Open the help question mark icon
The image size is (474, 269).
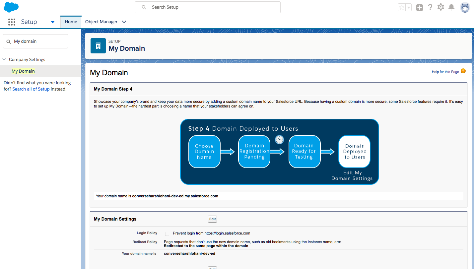click(430, 7)
